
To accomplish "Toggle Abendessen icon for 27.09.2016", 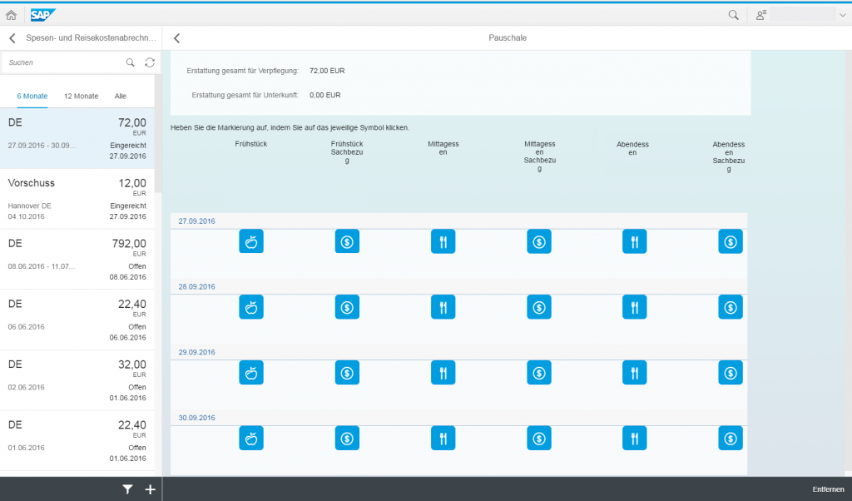I will (x=635, y=241).
